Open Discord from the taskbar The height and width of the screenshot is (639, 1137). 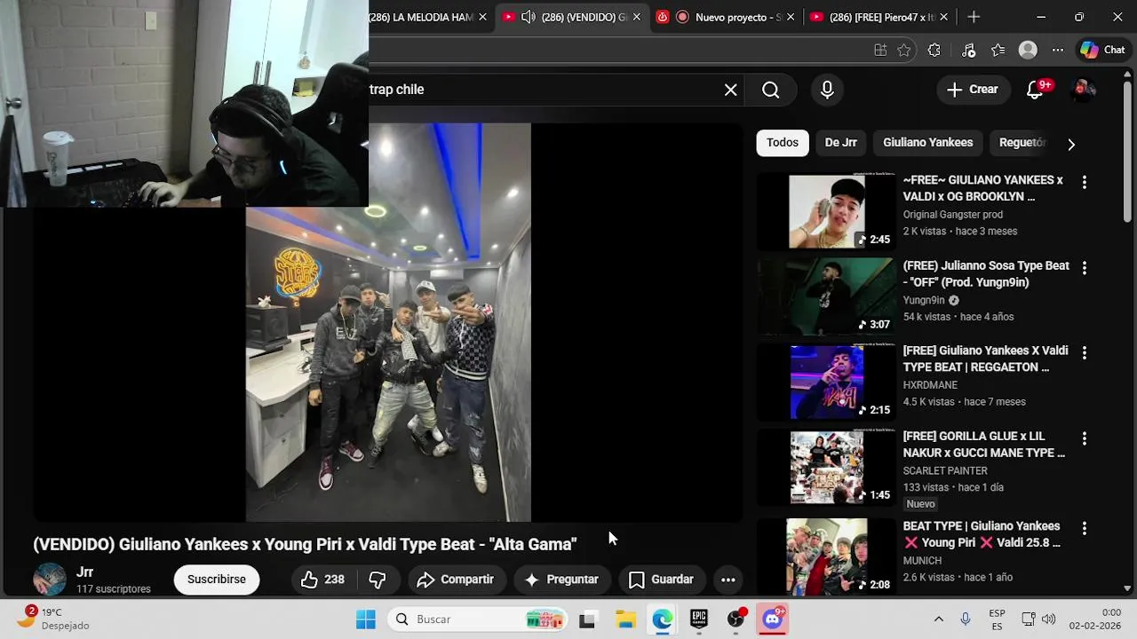click(x=773, y=619)
